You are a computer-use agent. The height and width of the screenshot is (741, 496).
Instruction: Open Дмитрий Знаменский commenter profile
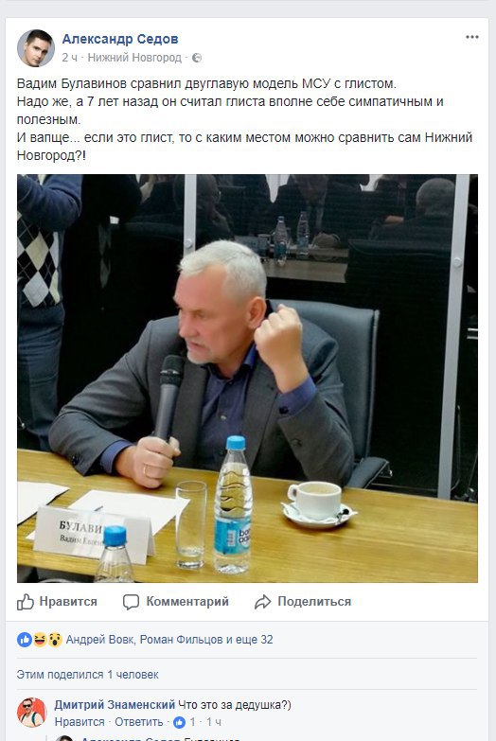(x=115, y=705)
